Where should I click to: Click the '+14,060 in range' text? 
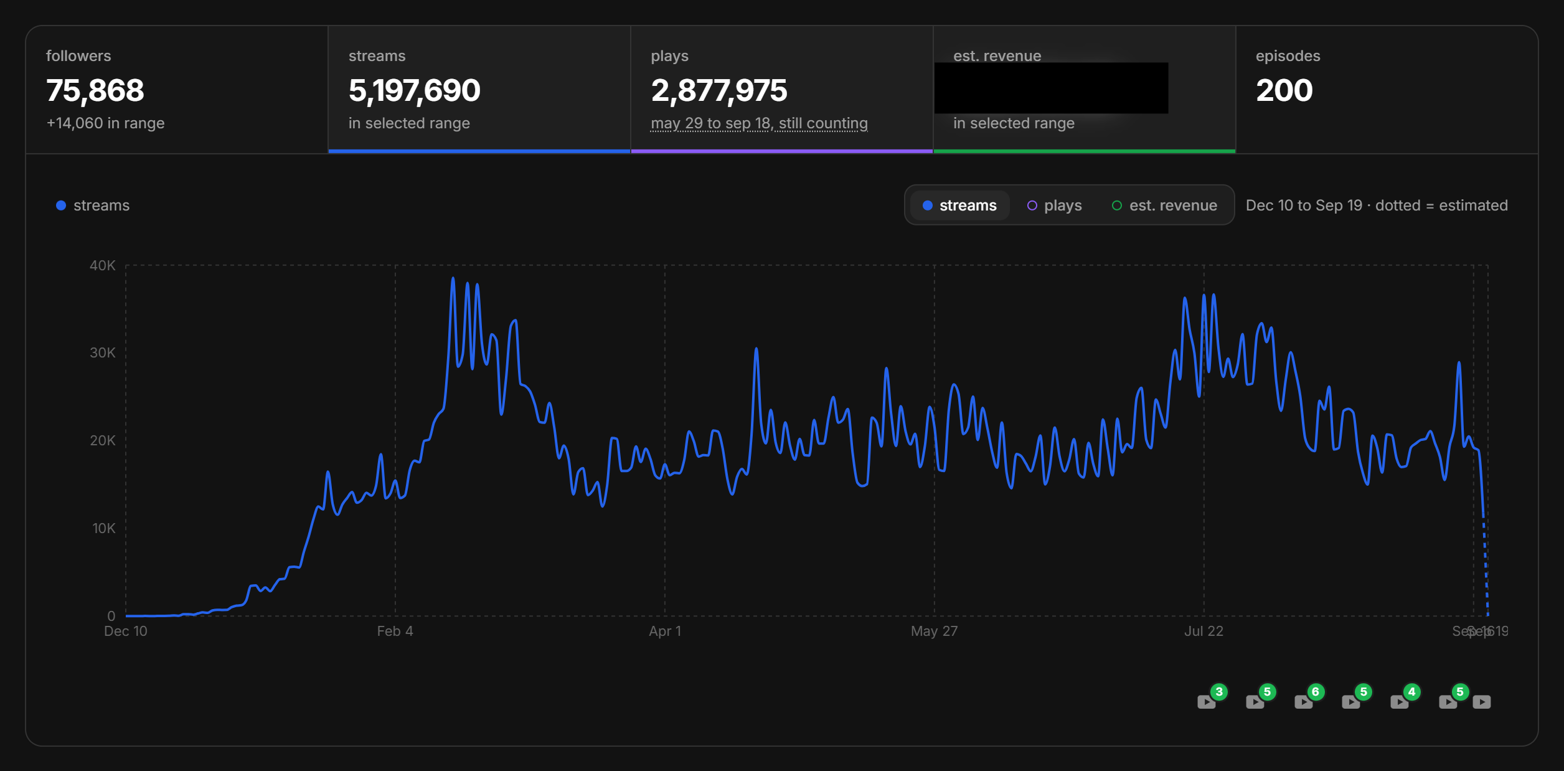point(105,123)
